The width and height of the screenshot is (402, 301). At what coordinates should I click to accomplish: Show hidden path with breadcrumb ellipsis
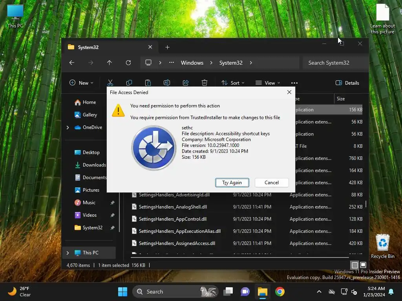pos(172,62)
